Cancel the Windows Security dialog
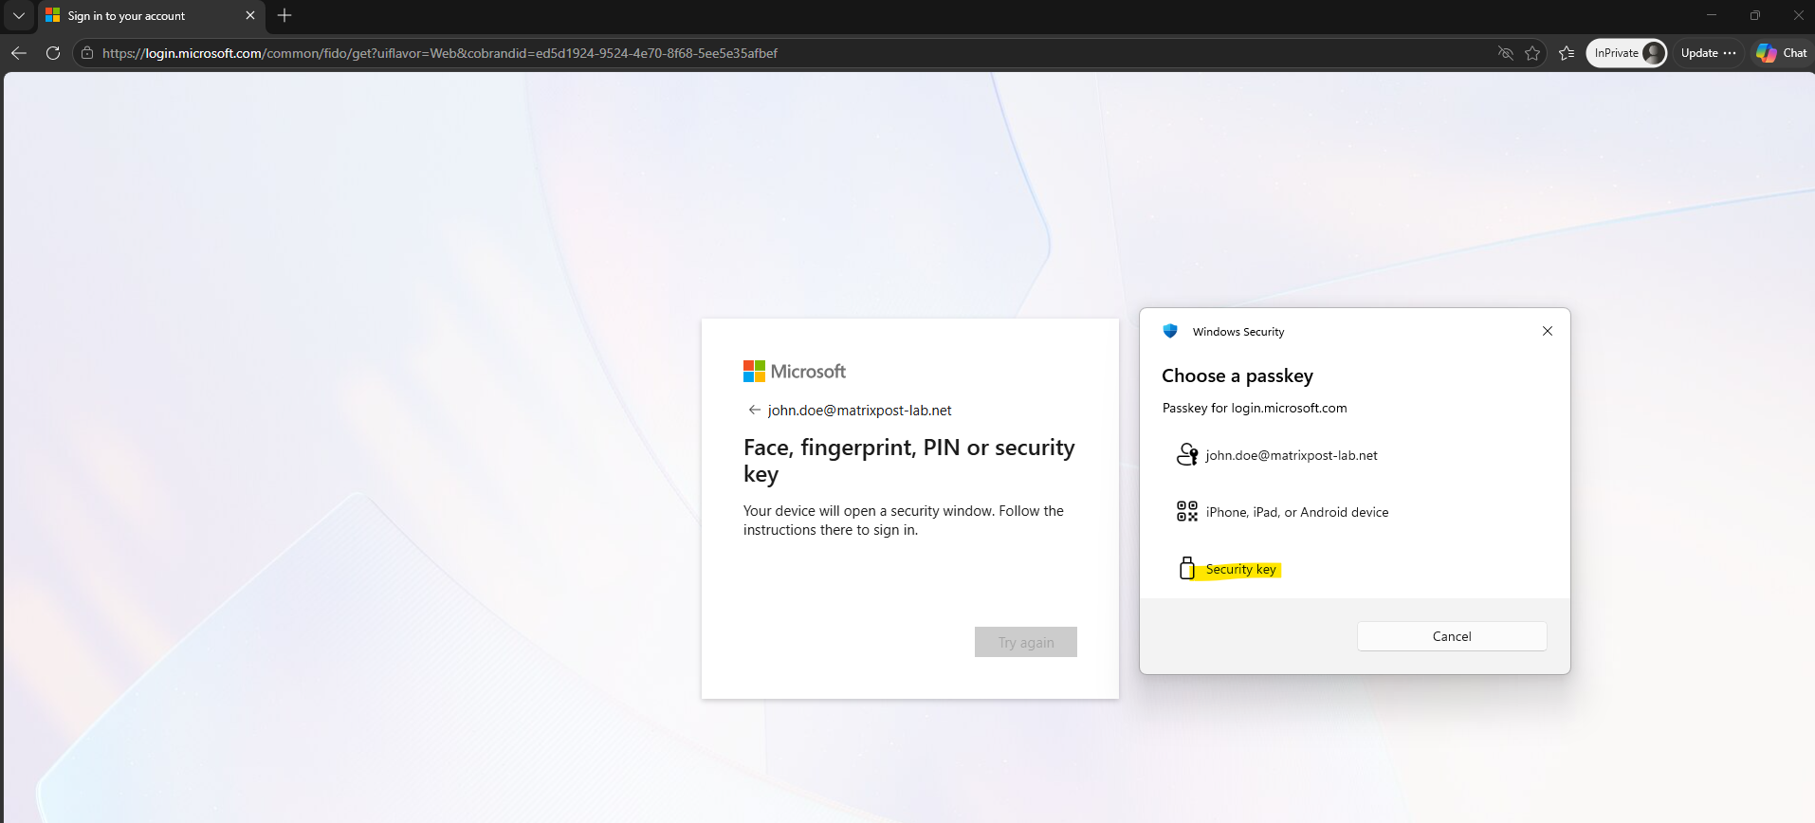1815x823 pixels. (x=1452, y=636)
